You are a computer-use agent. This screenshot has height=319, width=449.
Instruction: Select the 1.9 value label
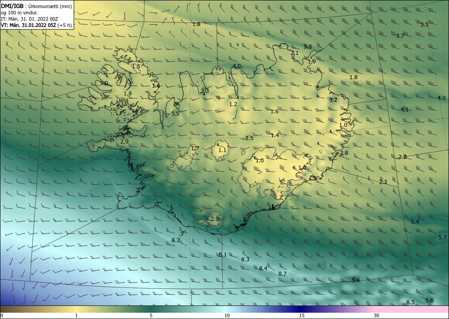312,61
